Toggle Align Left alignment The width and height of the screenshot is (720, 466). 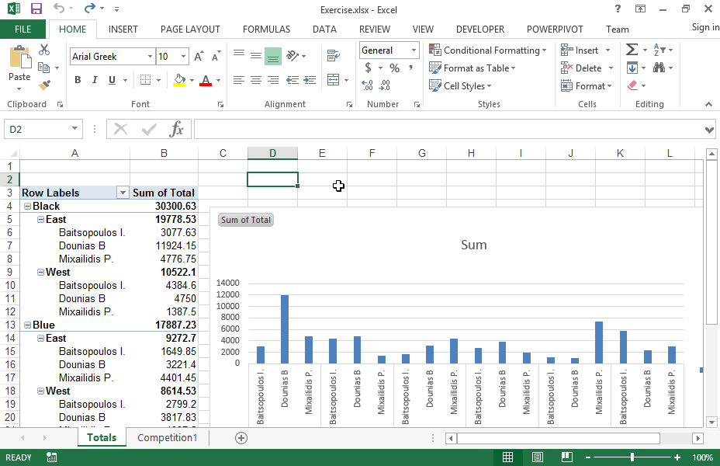(x=239, y=81)
